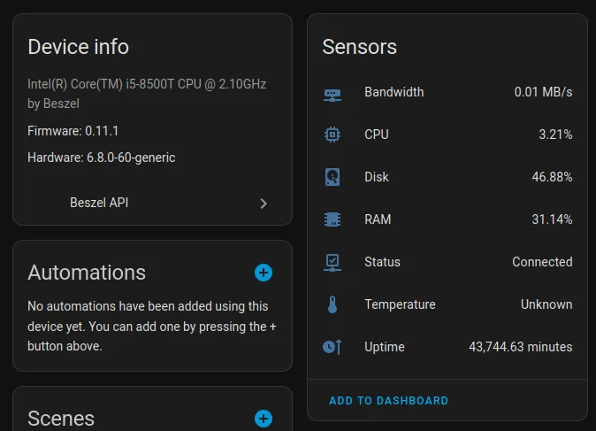Click the Device info heading
596x431 pixels.
[x=79, y=47]
